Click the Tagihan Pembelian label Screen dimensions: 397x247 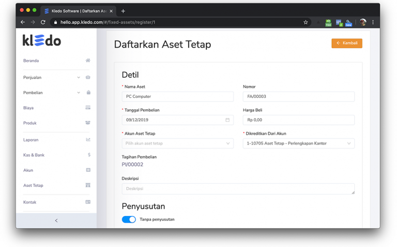(x=139, y=157)
